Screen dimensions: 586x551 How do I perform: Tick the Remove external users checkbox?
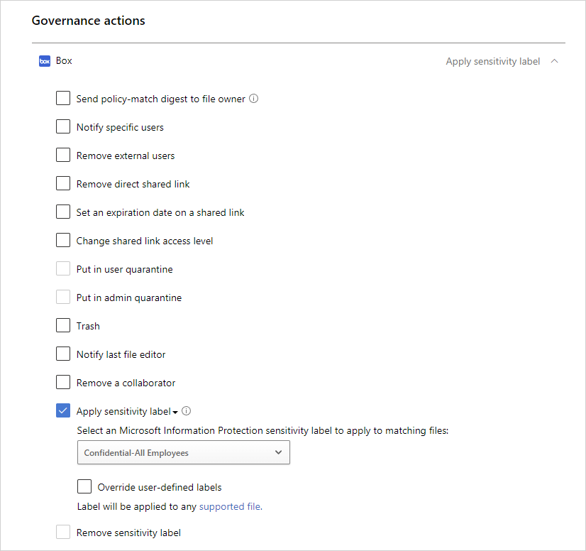63,156
